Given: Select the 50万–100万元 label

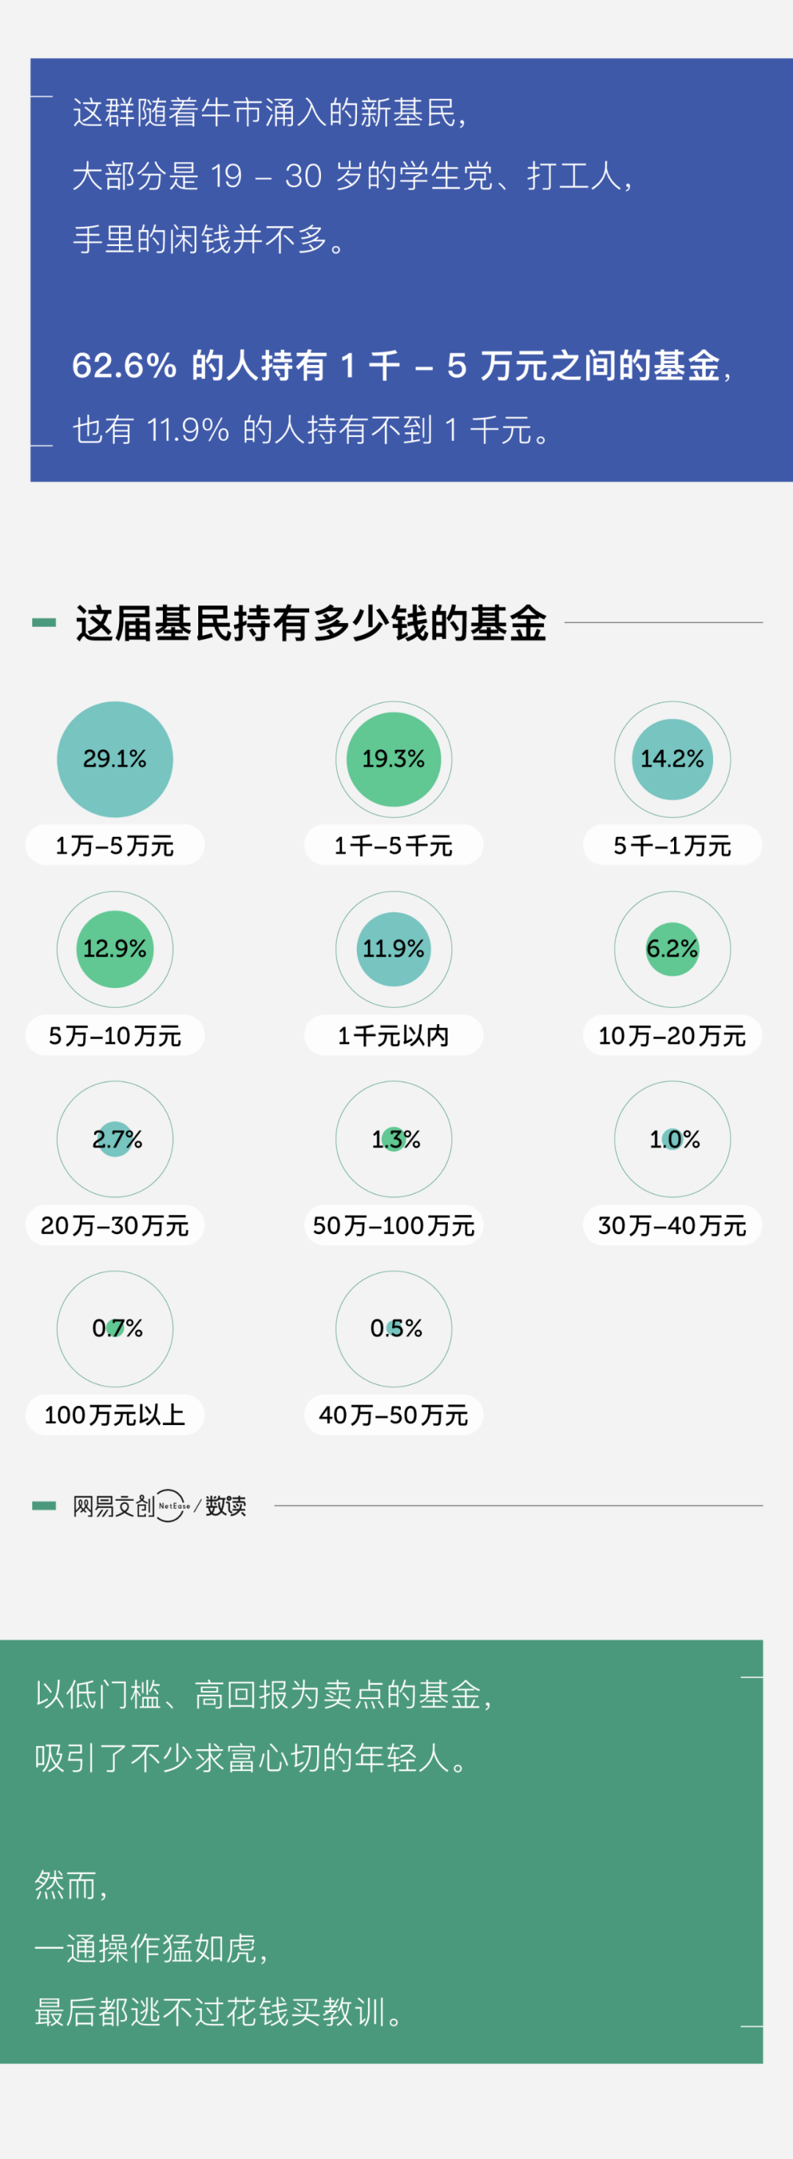Looking at the screenshot, I should [x=394, y=1225].
